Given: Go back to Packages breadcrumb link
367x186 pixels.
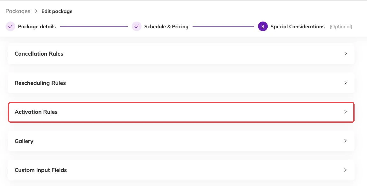Looking at the screenshot, I should pos(18,11).
